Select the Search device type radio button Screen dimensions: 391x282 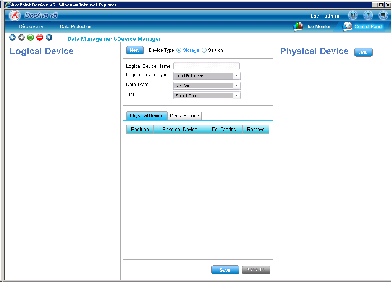204,50
